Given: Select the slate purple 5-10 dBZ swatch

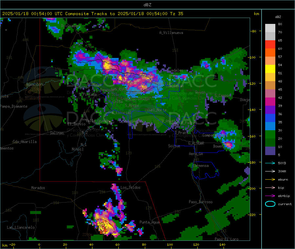Looking at the screenshot, I should pos(270,151).
